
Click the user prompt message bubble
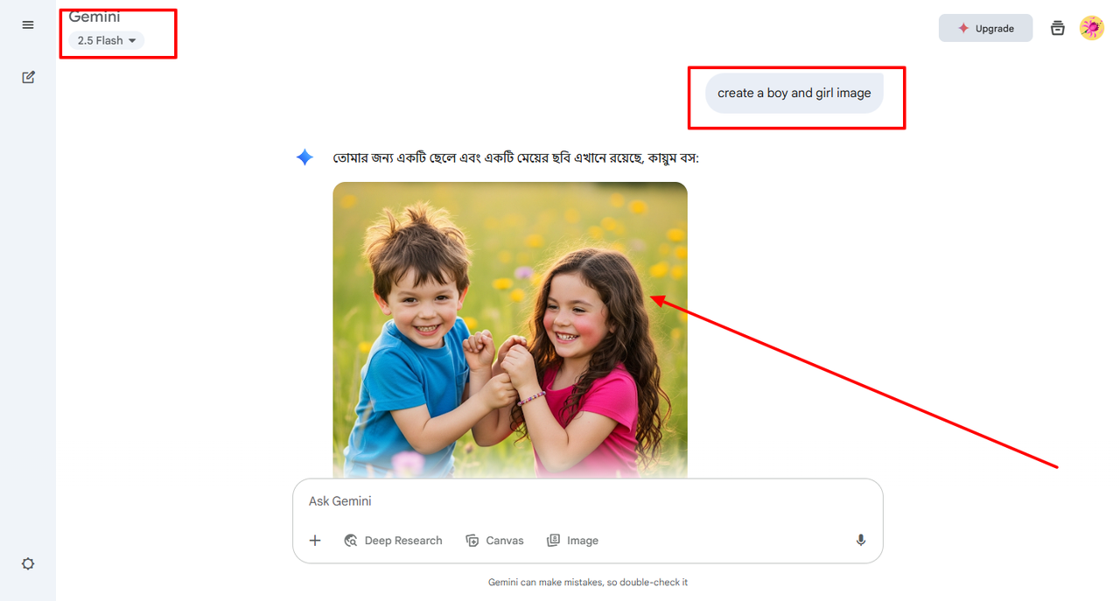tap(794, 93)
